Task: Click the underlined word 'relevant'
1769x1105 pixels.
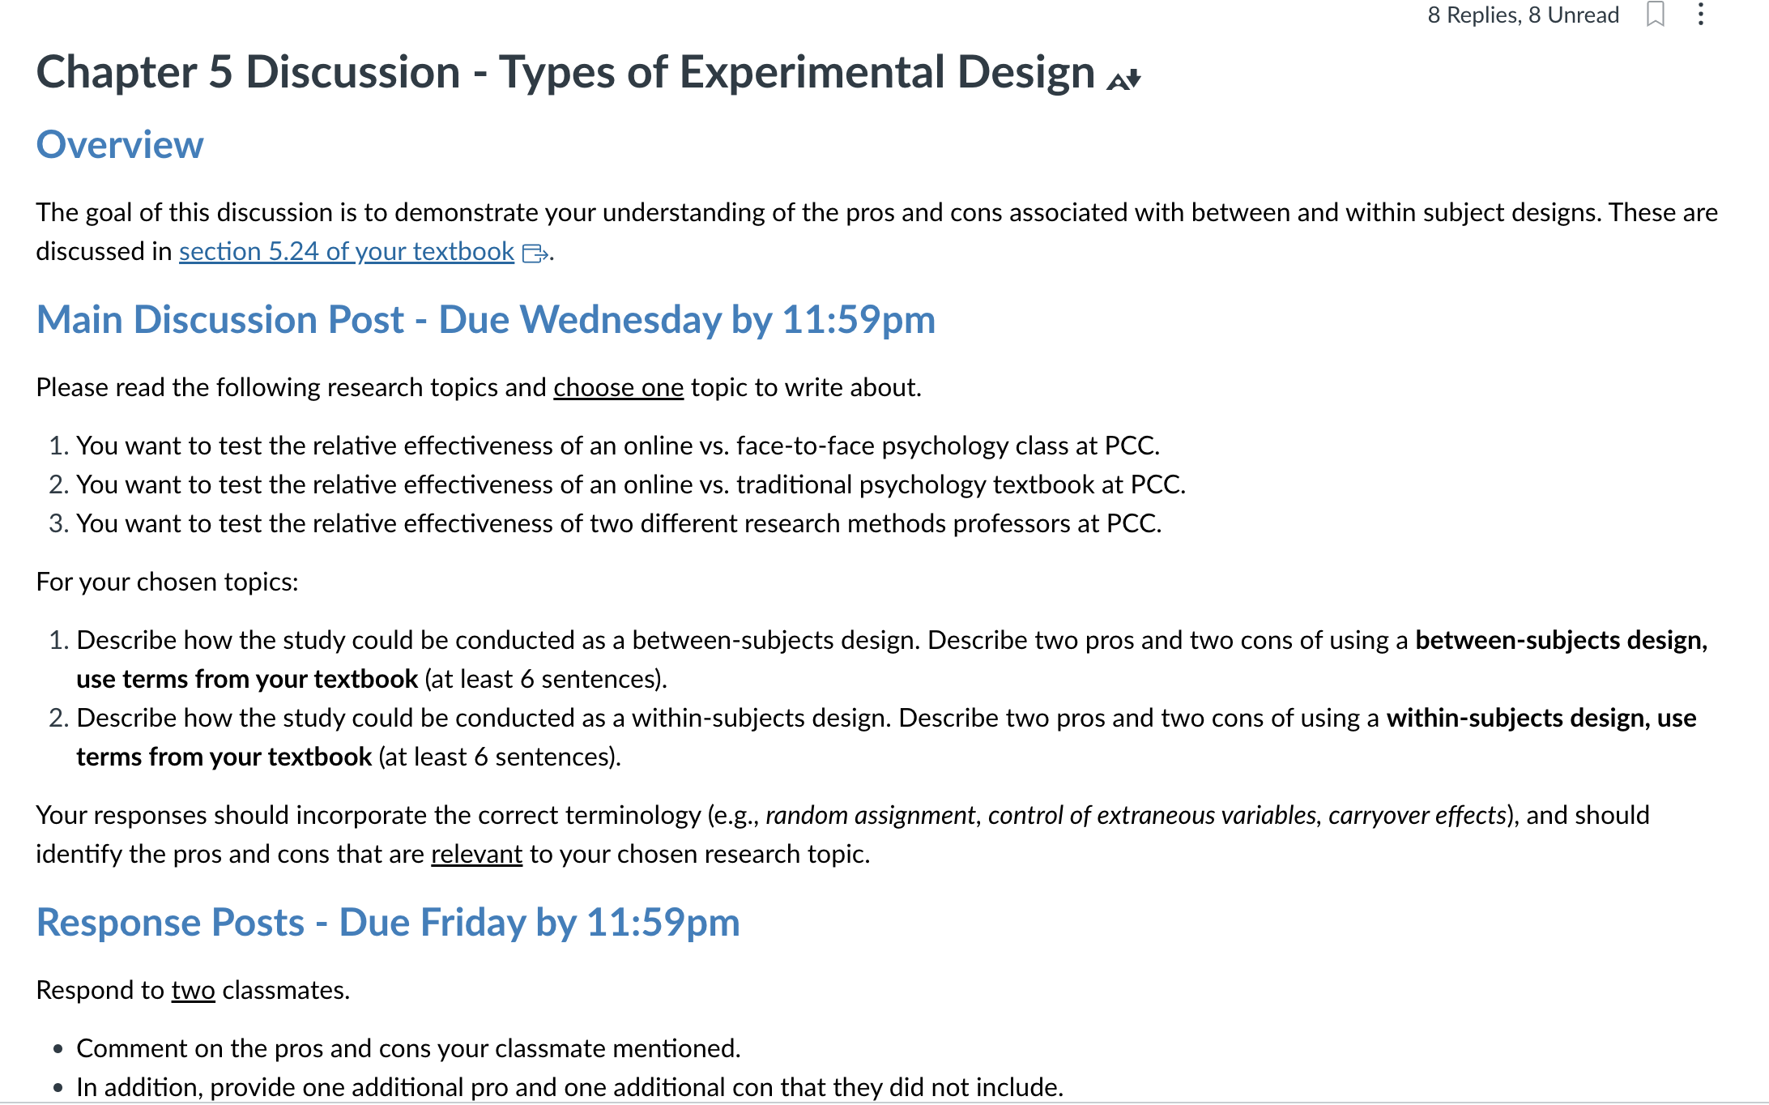Action: (476, 854)
